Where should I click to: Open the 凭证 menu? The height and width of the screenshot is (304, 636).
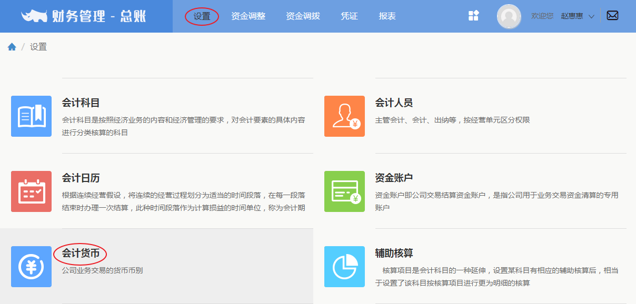point(349,16)
